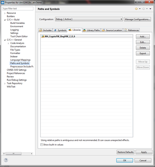Image resolution: width=155 pixels, height=167 pixels.
Task: Open forward history dropdown arrow
Action: 147,9
